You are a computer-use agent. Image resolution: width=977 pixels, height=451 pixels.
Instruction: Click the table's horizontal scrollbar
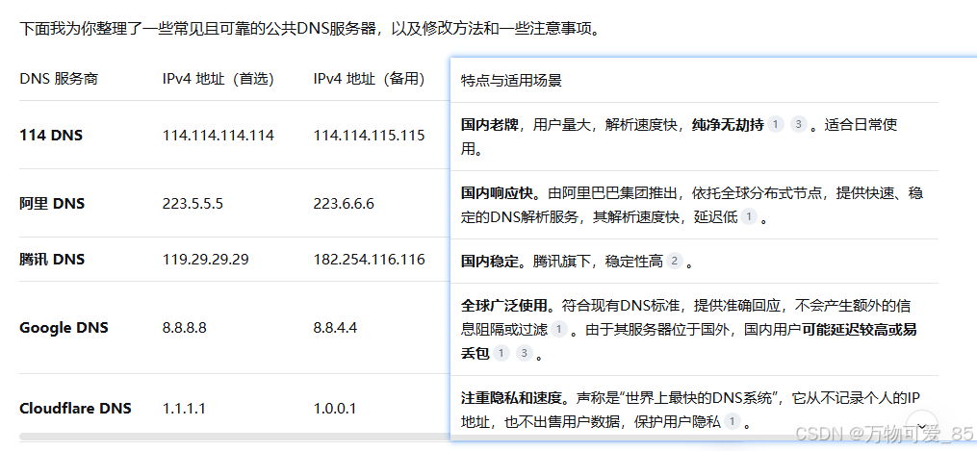coord(234,437)
